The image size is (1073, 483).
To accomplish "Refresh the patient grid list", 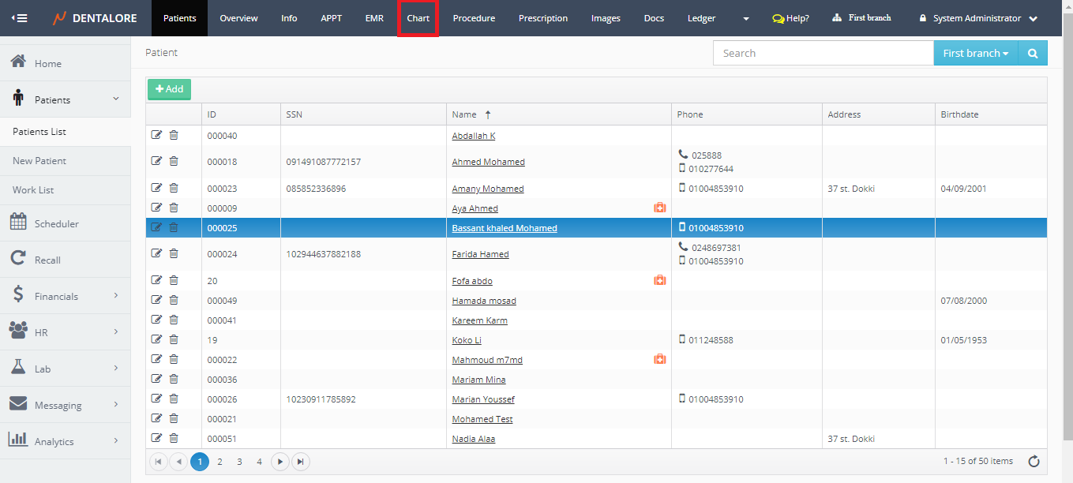I will (1034, 462).
